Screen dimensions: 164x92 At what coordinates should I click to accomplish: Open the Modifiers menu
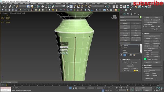point(34,4)
